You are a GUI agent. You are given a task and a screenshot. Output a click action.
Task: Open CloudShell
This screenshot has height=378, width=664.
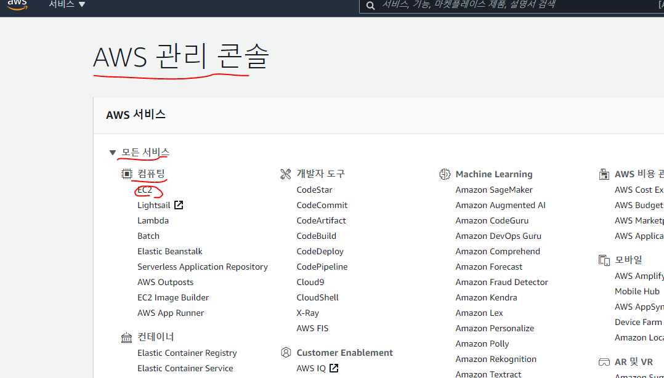tap(317, 297)
